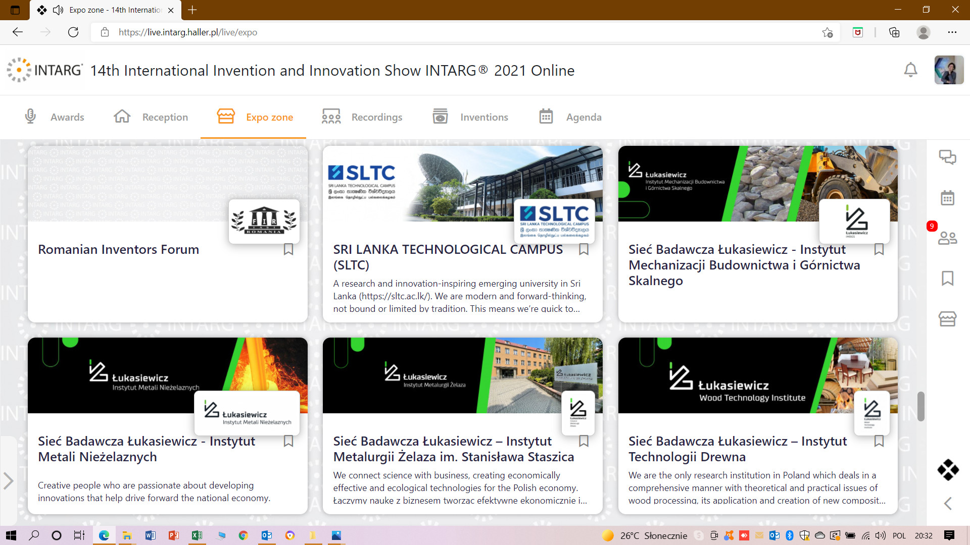Open Windows Start menu
Viewport: 970px width, 545px height.
[x=11, y=535]
